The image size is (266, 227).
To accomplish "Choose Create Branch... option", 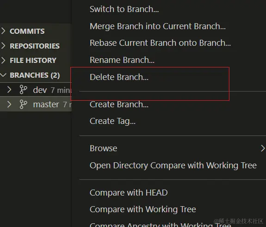I will point(119,104).
